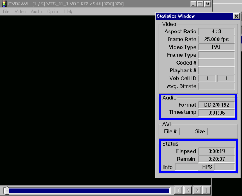
Task: Click the AVI File # field
Action: click(x=185, y=131)
